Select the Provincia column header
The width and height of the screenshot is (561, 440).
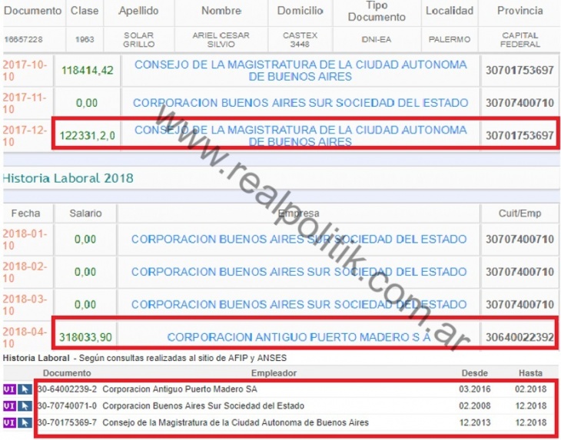pos(520,11)
